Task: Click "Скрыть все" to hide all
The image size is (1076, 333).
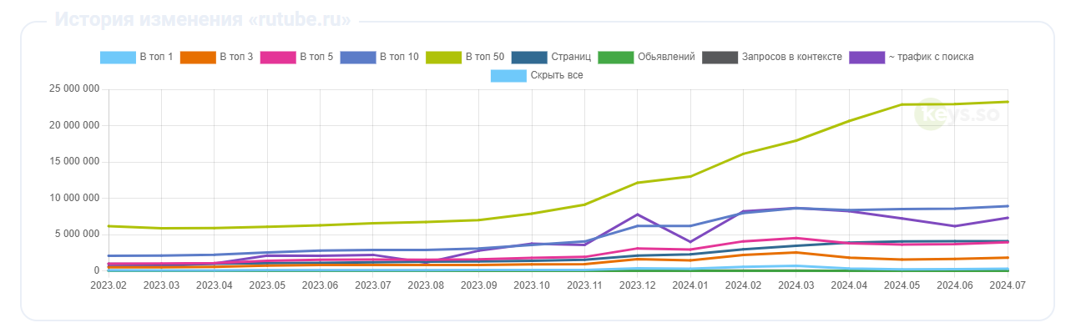Action: tap(556, 75)
